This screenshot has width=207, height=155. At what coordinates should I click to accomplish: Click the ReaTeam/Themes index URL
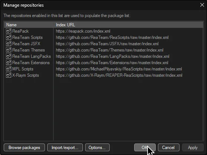110,50
